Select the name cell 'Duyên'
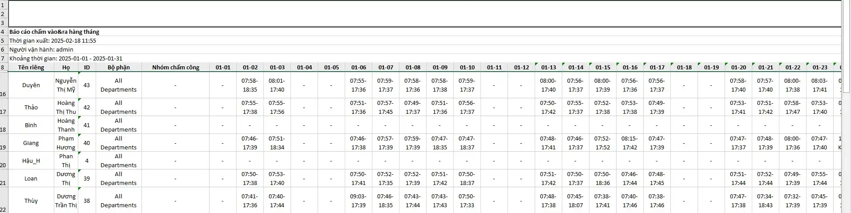 coord(31,85)
